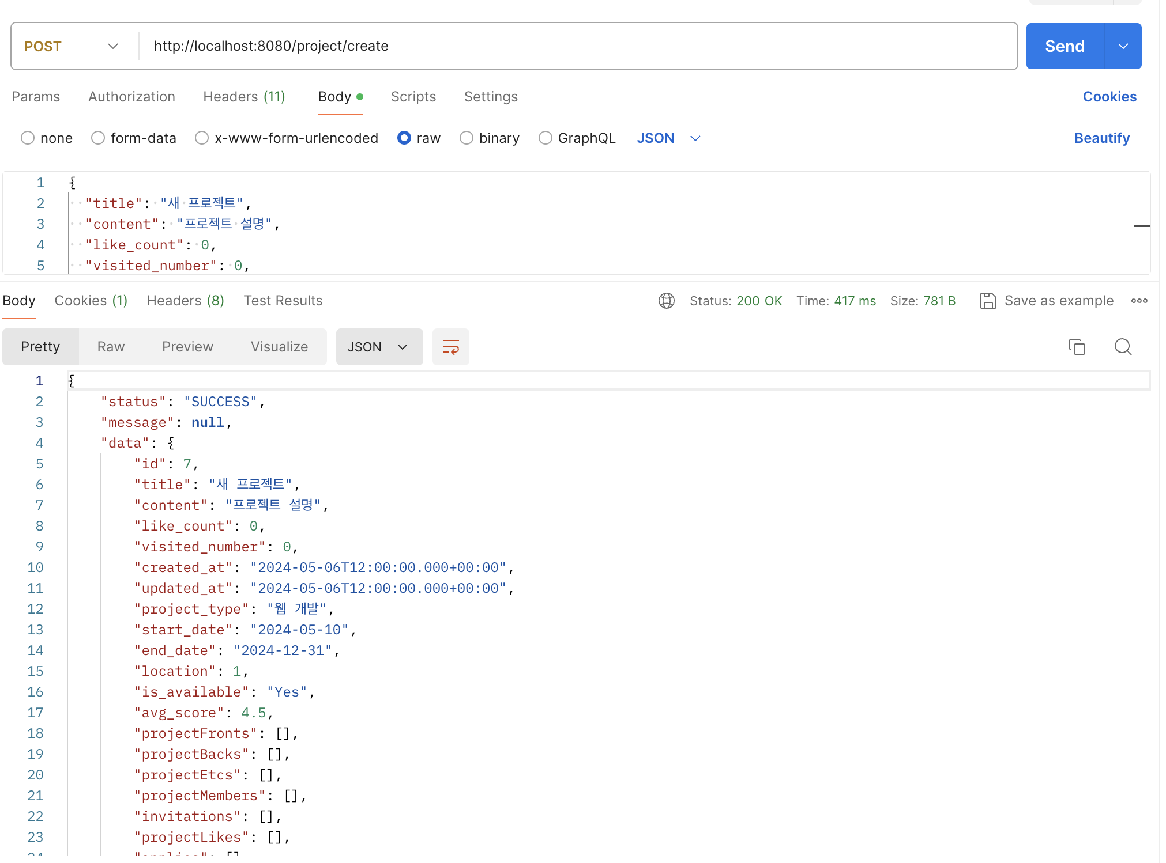1166x863 pixels.
Task: Select the Preview response view
Action: point(187,347)
